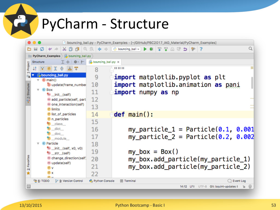Click the purple VCS Revert icon
This screenshot has width=280, height=210.
click(185, 49)
